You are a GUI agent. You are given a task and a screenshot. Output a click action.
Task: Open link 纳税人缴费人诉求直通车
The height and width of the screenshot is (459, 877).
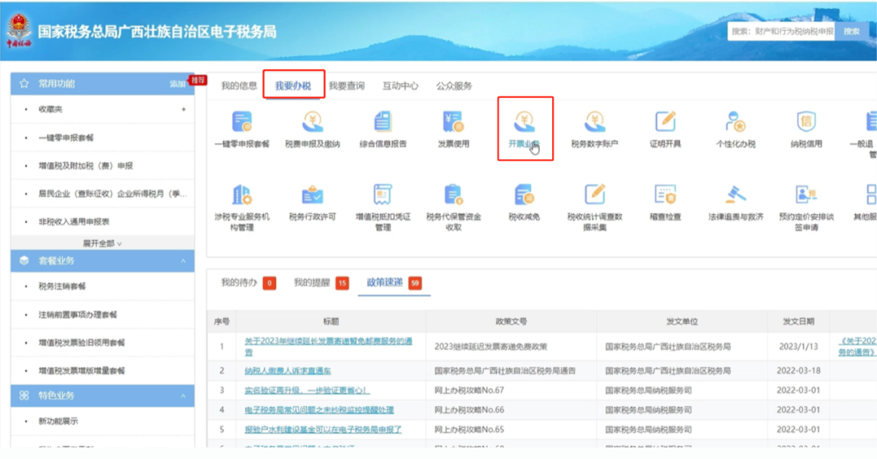(287, 371)
